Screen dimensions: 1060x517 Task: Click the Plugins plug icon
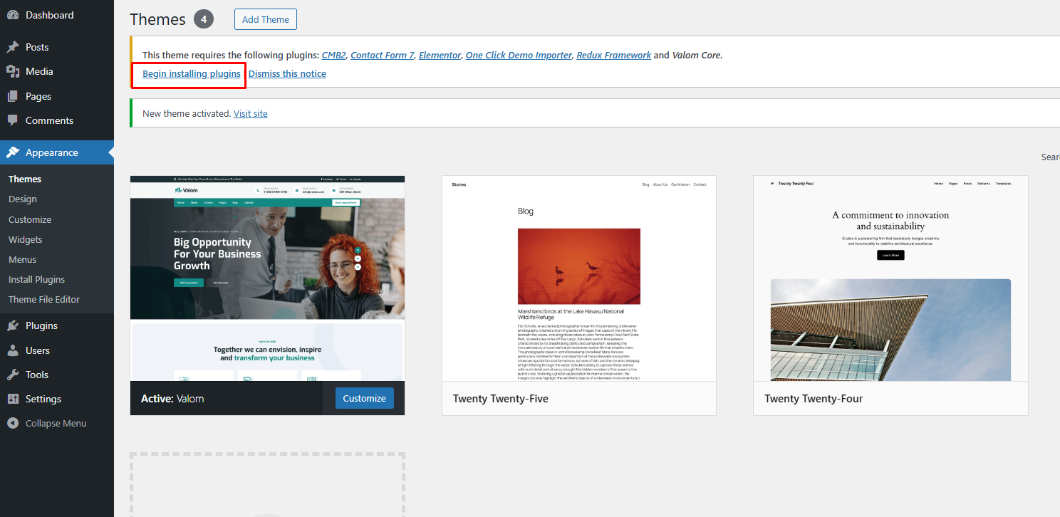[13, 325]
